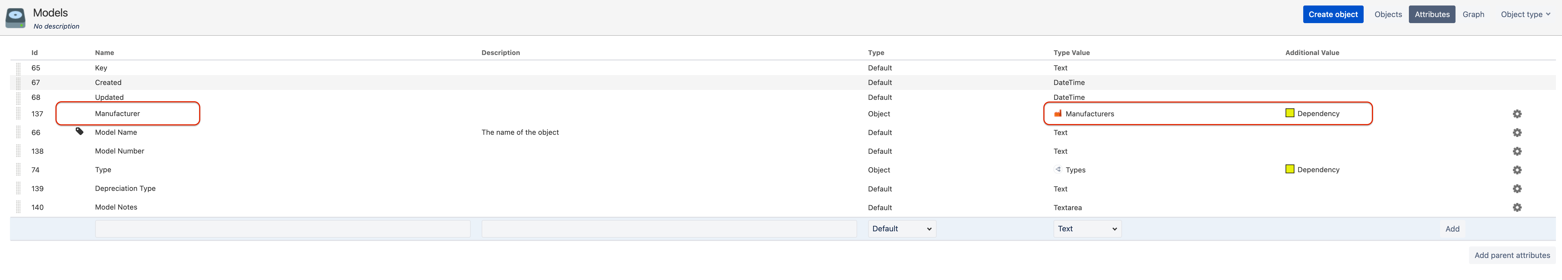Open settings gear for Manufacturer row
The width and height of the screenshot is (1562, 280).
[1516, 114]
